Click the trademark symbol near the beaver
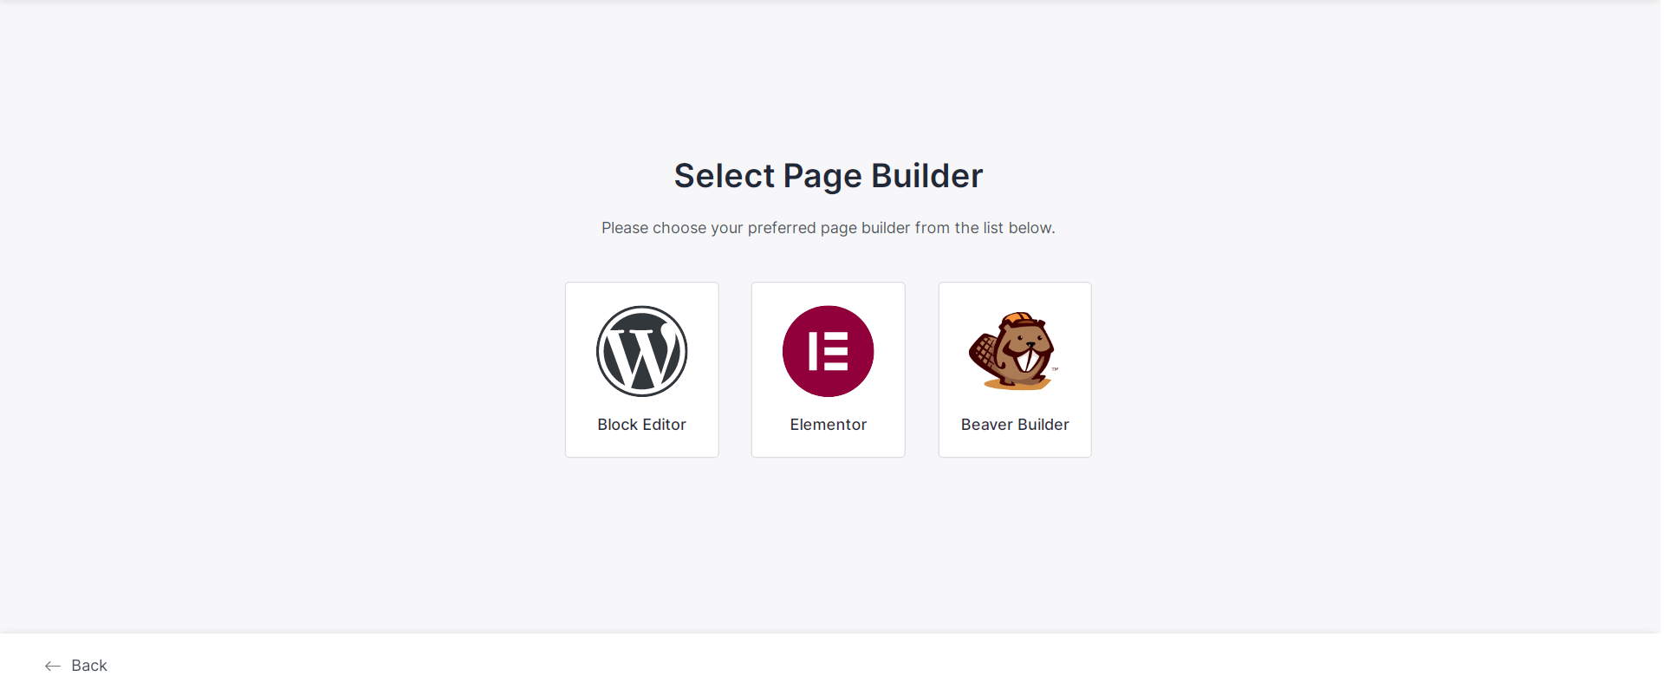This screenshot has width=1664, height=696. [x=1055, y=369]
